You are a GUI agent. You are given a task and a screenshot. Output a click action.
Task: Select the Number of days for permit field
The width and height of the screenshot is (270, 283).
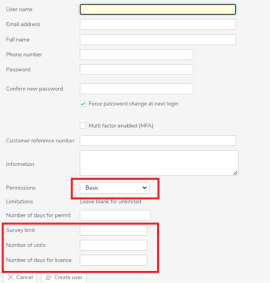coord(115,215)
